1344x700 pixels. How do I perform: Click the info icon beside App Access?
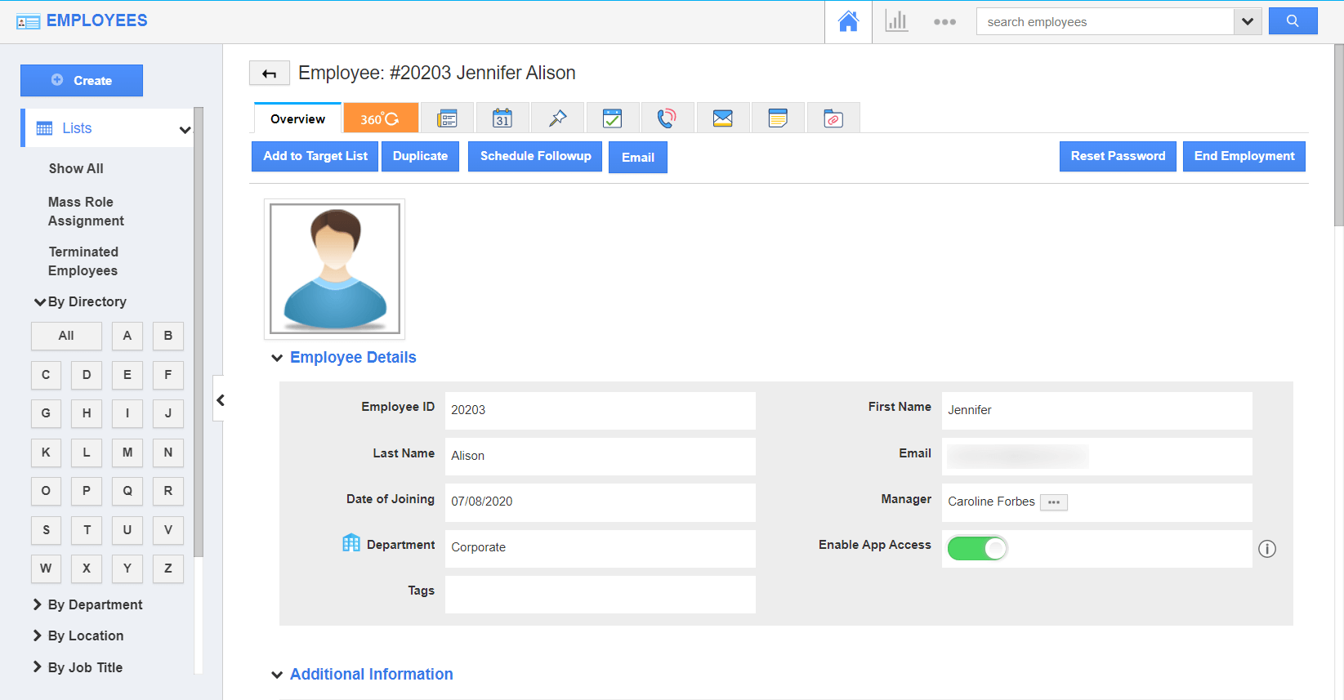[1266, 549]
